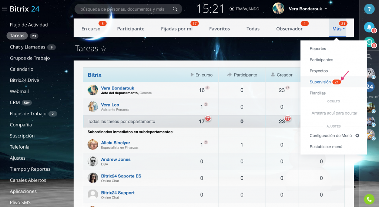The width and height of the screenshot is (379, 207).
Task: Click Bitrix24 Support placeholder avatar
Action: (x=93, y=194)
